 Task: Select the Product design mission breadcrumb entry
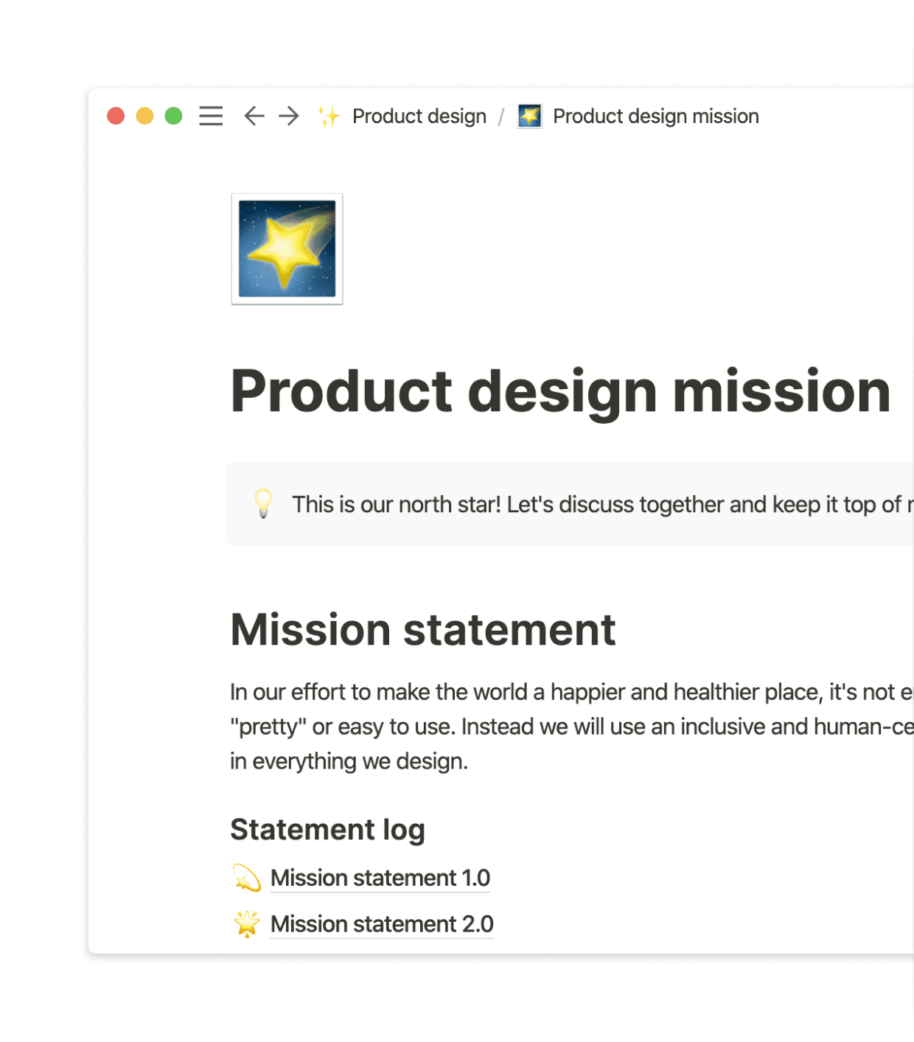655,116
